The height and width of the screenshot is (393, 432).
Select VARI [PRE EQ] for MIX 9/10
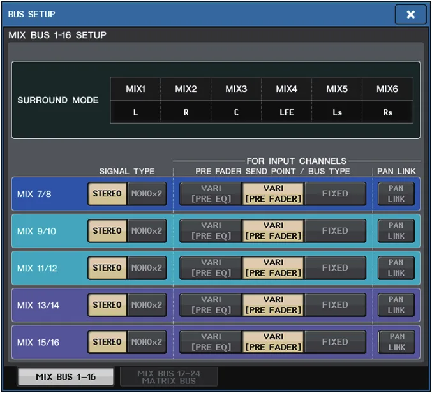click(211, 231)
